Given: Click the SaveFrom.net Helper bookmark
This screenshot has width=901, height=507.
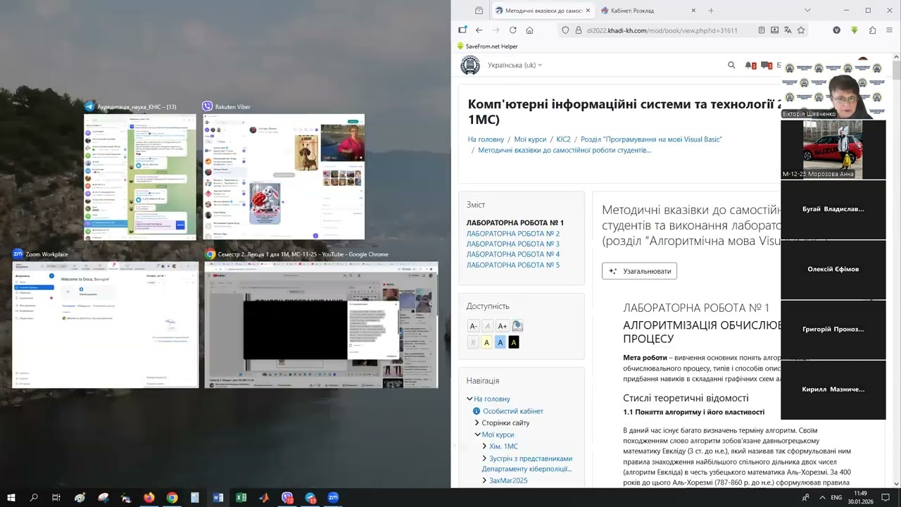Looking at the screenshot, I should [487, 46].
